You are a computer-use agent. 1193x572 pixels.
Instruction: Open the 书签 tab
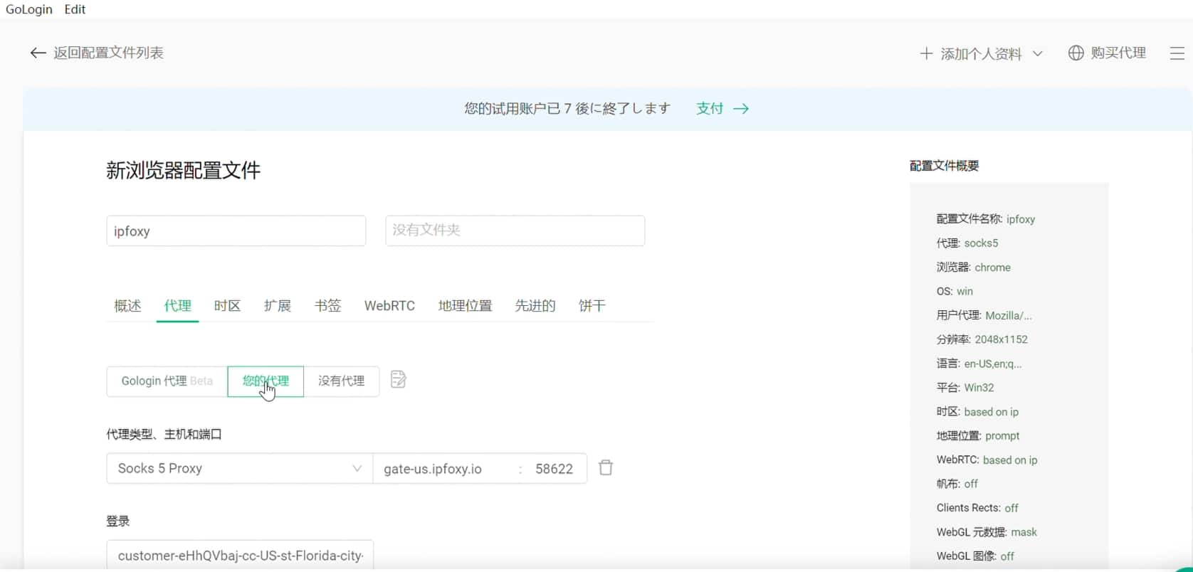click(x=328, y=306)
